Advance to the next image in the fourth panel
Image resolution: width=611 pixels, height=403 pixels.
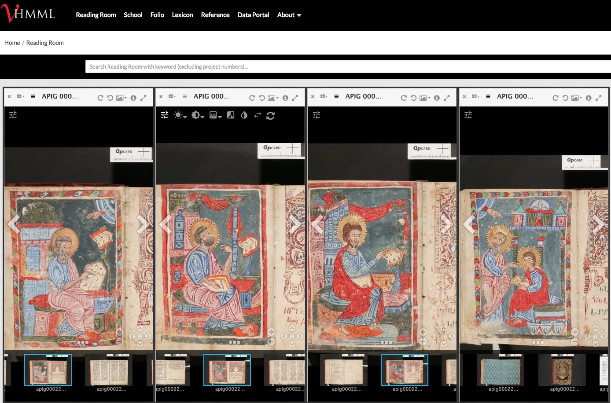598,224
